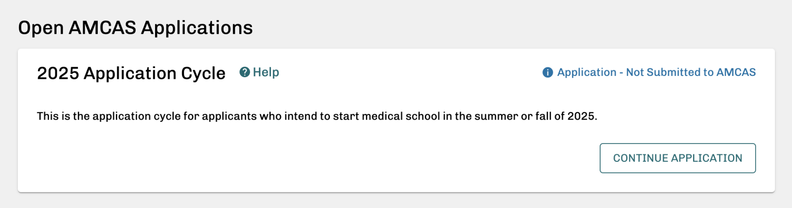Open the Application - Not Submitted to AMCAS status

[656, 72]
